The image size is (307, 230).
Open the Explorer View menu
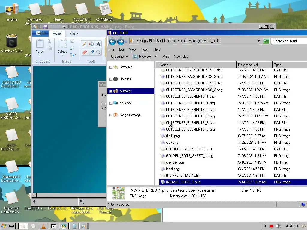(x=133, y=49)
